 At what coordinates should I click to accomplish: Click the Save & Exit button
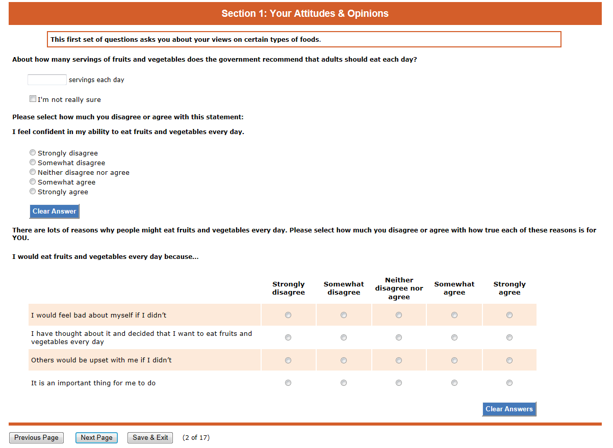coord(150,438)
